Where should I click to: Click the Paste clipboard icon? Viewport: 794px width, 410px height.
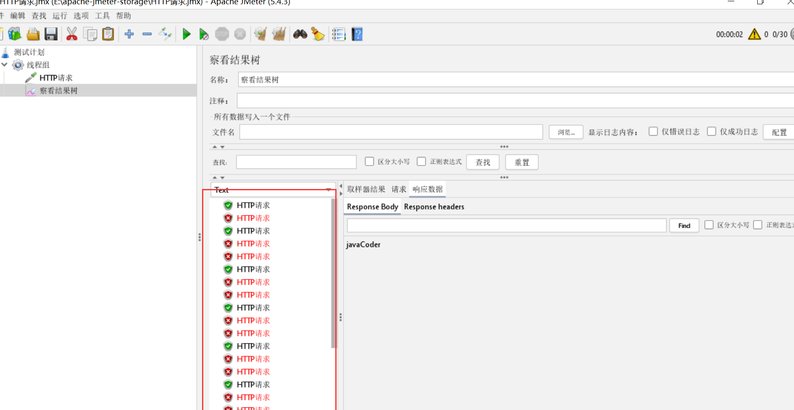pos(108,34)
